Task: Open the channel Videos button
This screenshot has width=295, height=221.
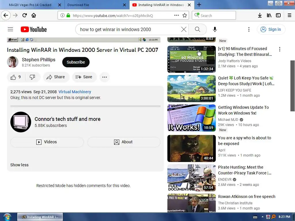Action: 47,142
